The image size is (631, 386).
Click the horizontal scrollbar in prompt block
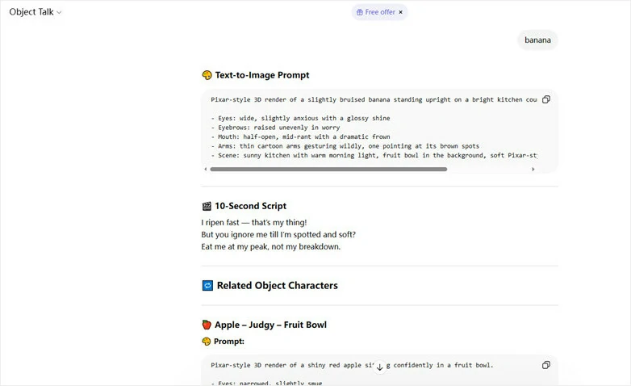point(328,170)
